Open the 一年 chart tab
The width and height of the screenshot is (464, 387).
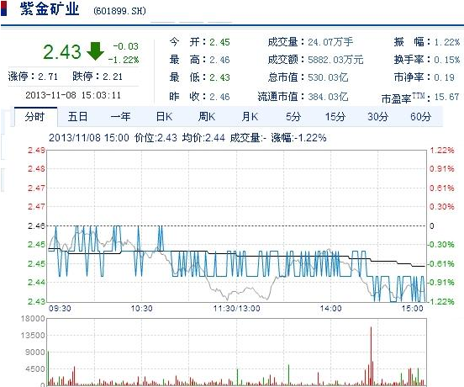coord(120,117)
